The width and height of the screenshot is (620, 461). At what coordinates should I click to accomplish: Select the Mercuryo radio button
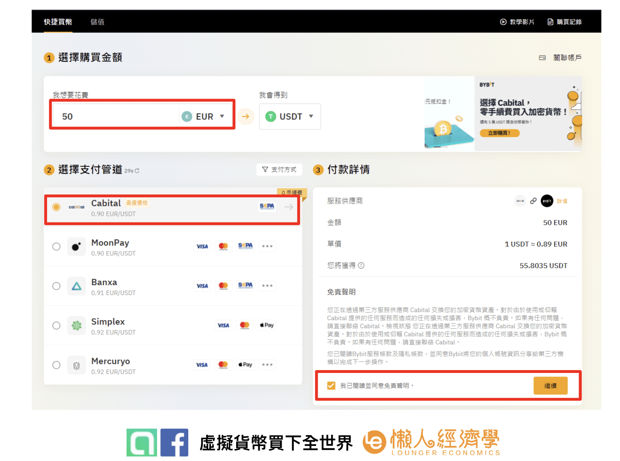(56, 365)
